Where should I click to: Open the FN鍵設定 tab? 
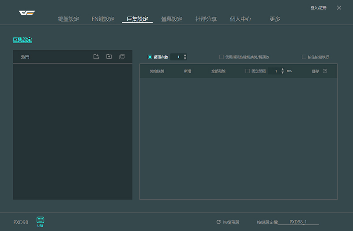point(103,19)
